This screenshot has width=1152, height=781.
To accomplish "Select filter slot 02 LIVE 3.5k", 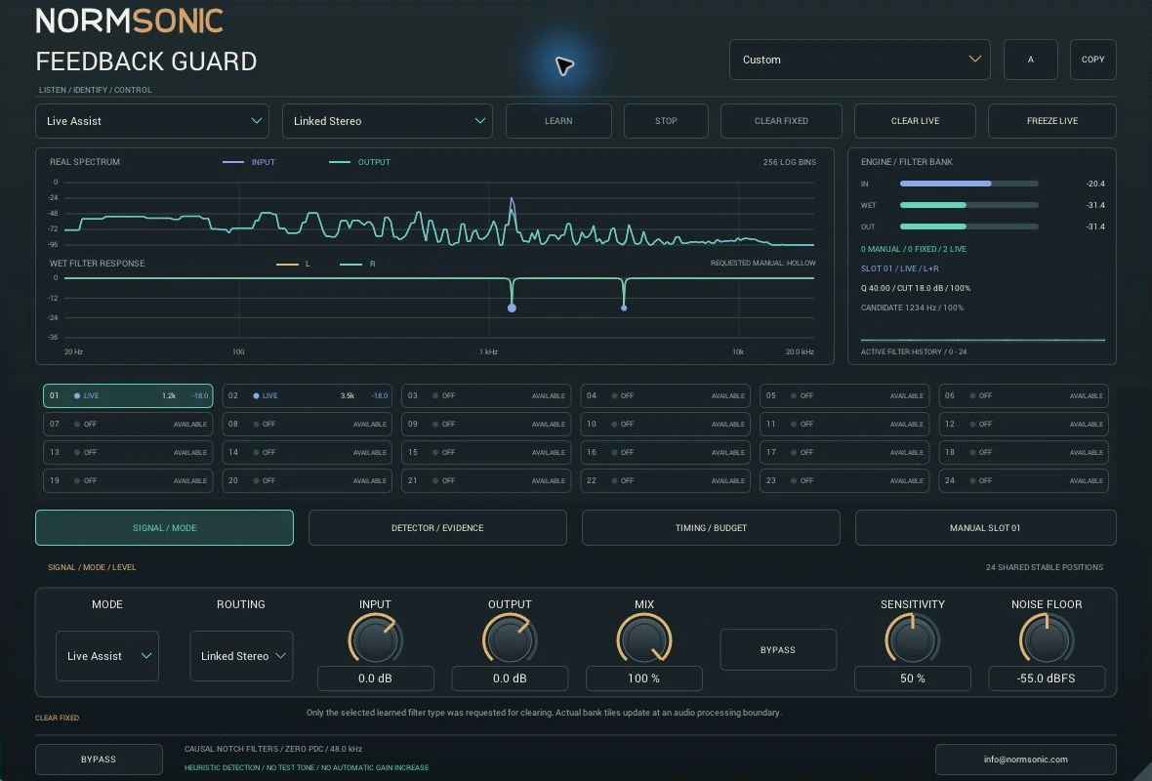I will pos(308,396).
